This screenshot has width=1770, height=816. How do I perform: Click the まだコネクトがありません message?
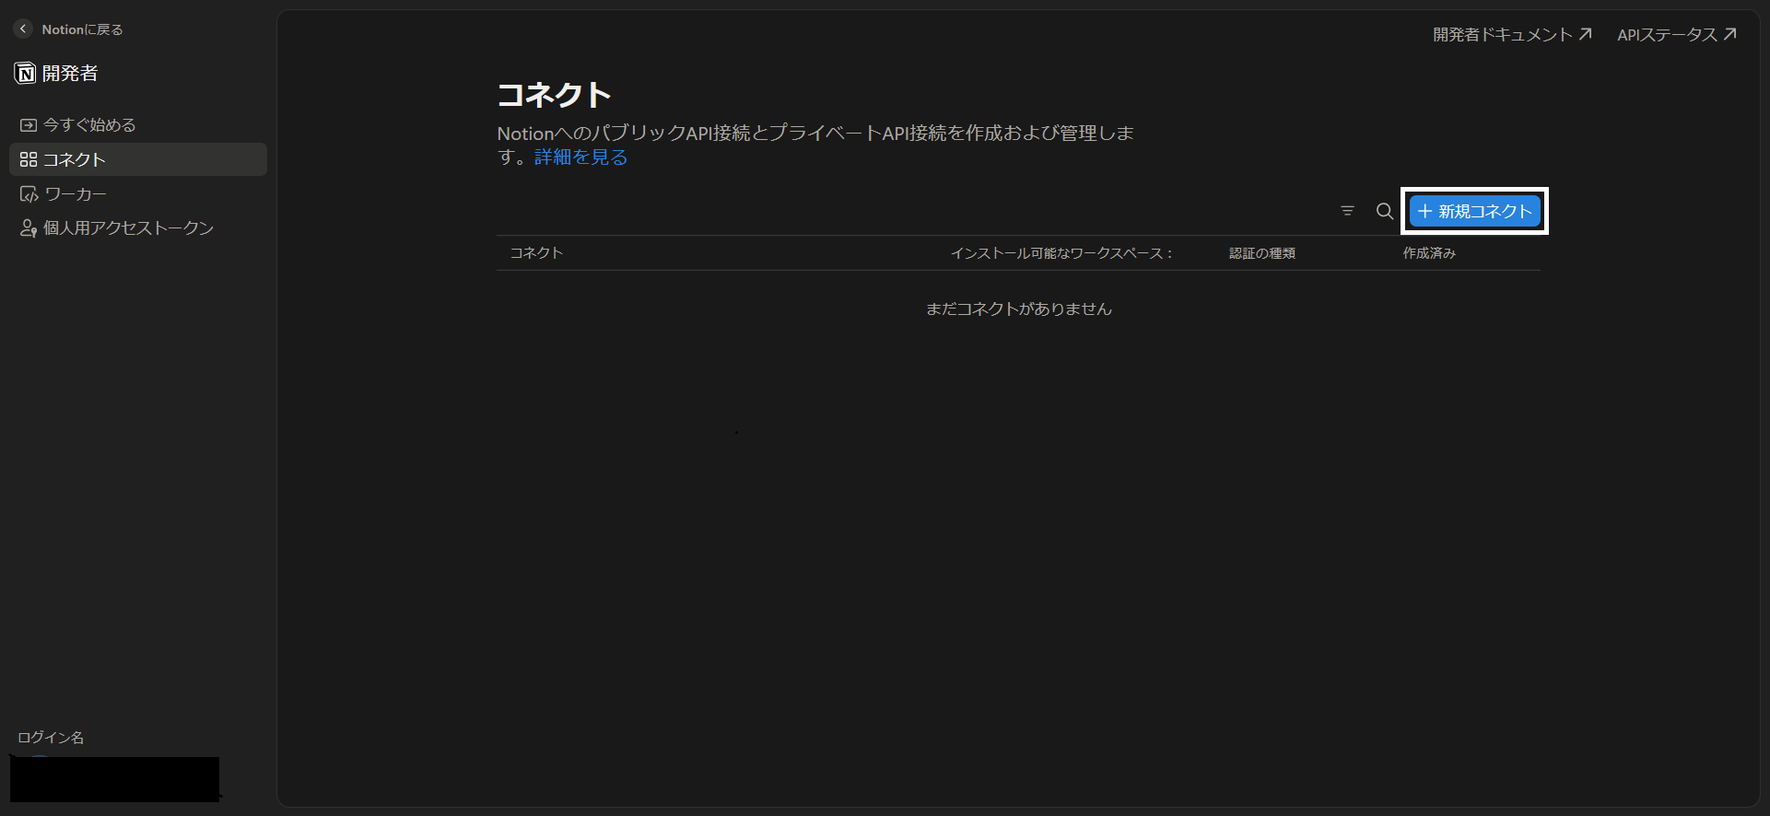pos(1018,309)
